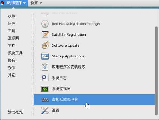Click the Startup Applications icon
This screenshot has width=159, height=120.
45,56
